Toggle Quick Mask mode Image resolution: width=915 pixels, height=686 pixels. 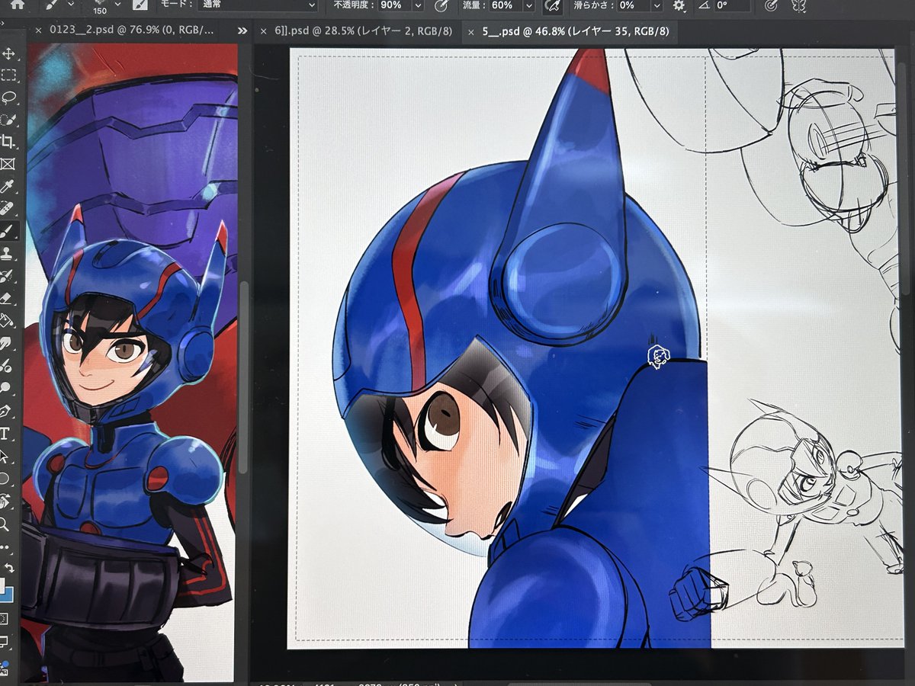(x=4, y=618)
